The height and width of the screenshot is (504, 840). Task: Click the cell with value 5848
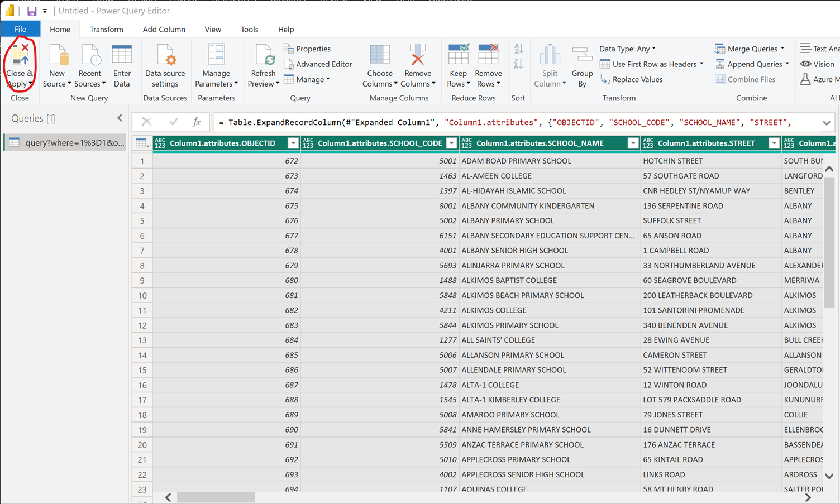(x=380, y=295)
